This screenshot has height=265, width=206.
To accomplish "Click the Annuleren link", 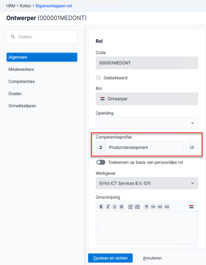I will pyautogui.click(x=152, y=258).
